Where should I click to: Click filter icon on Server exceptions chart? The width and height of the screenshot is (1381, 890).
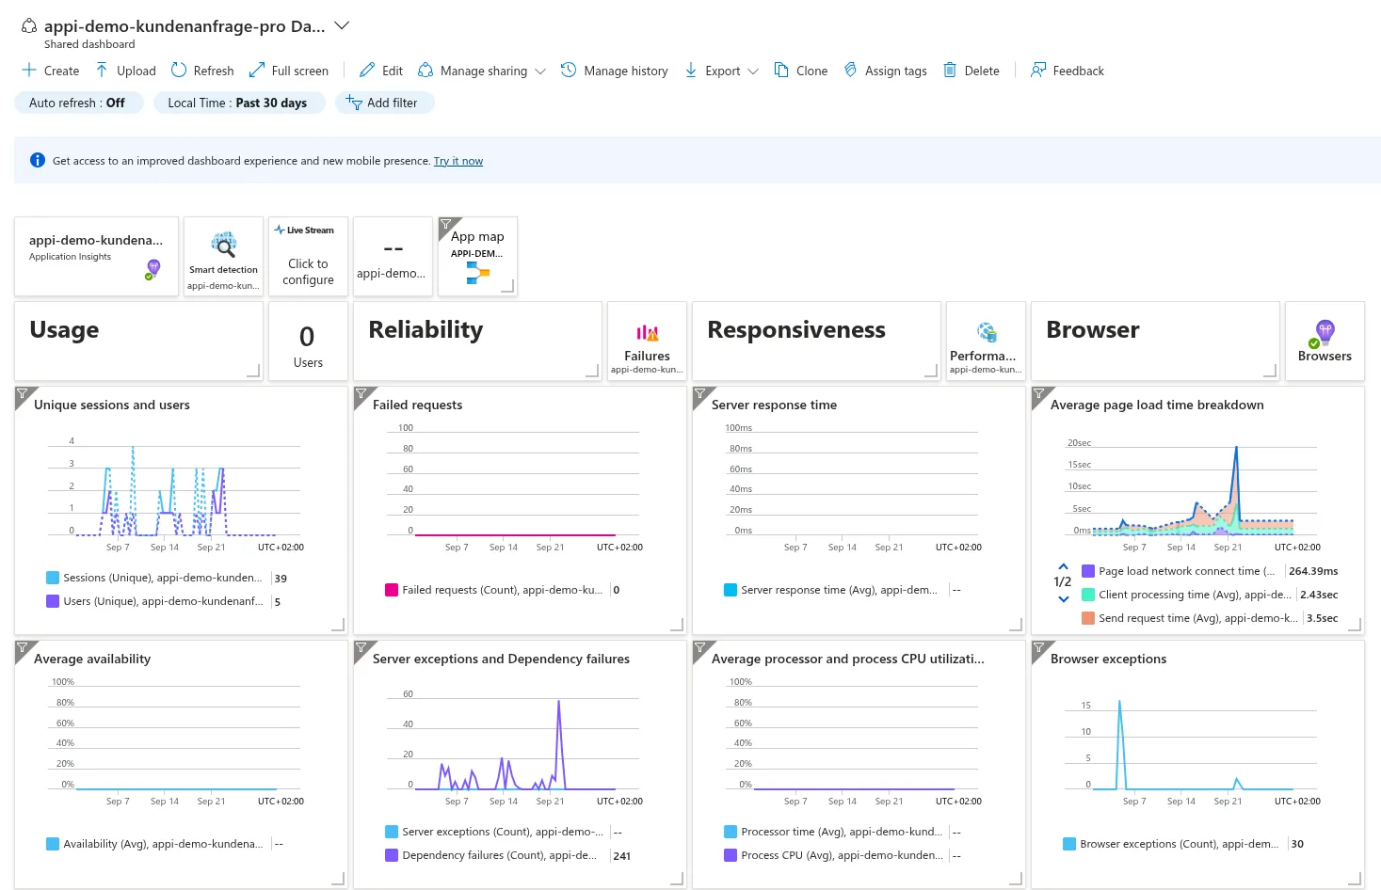click(x=361, y=648)
